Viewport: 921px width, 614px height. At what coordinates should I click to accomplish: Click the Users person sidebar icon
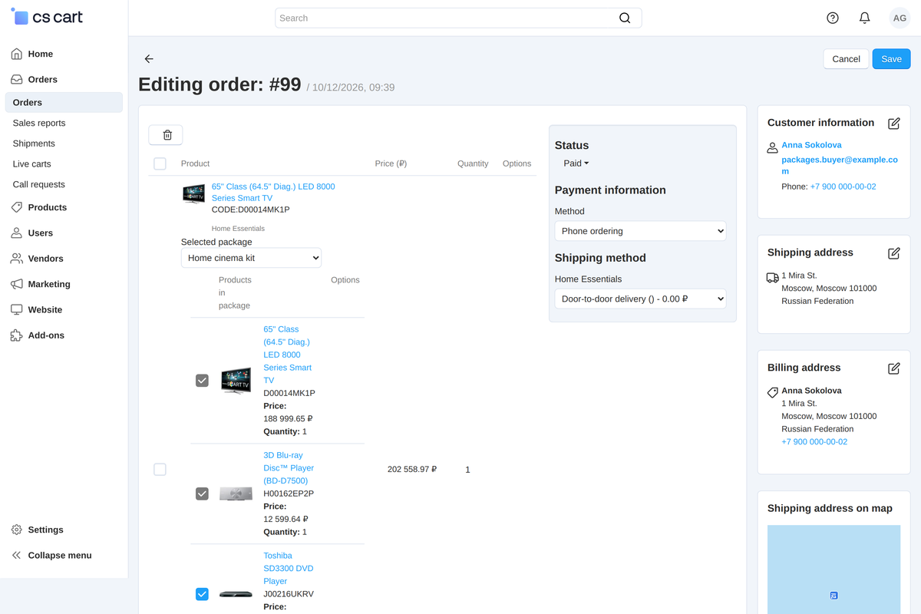[x=17, y=233]
